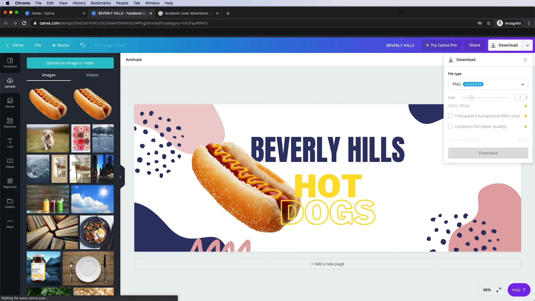
Task: Click the top-bar Download button
Action: (505, 45)
